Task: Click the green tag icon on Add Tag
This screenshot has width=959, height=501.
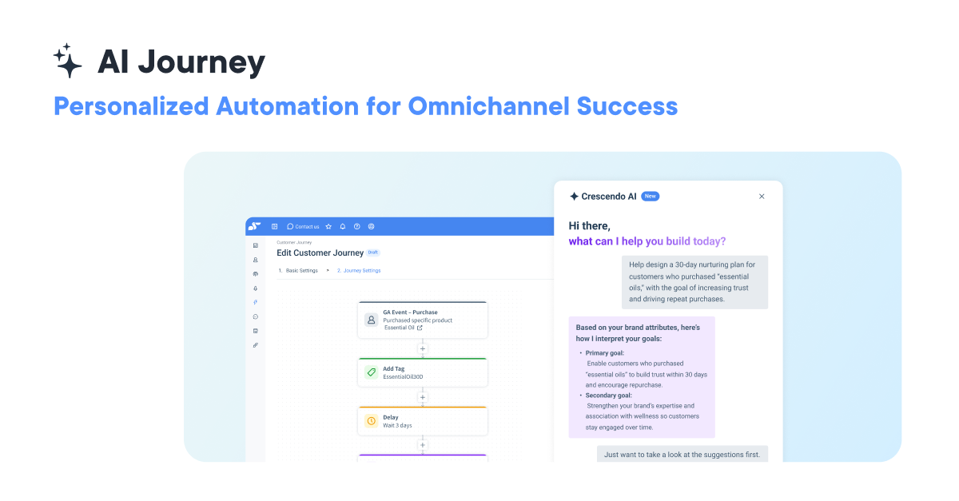Action: [371, 372]
